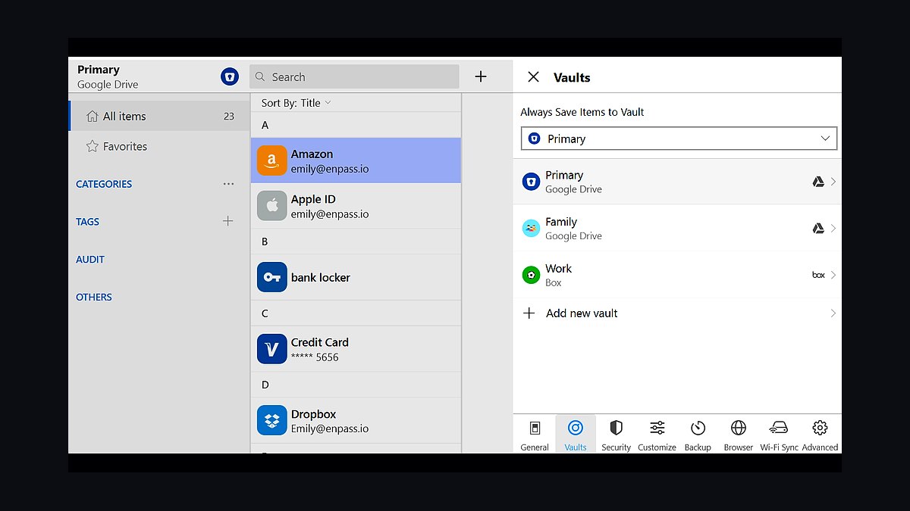The height and width of the screenshot is (511, 910).
Task: Open the Browser settings tab
Action: pos(738,435)
